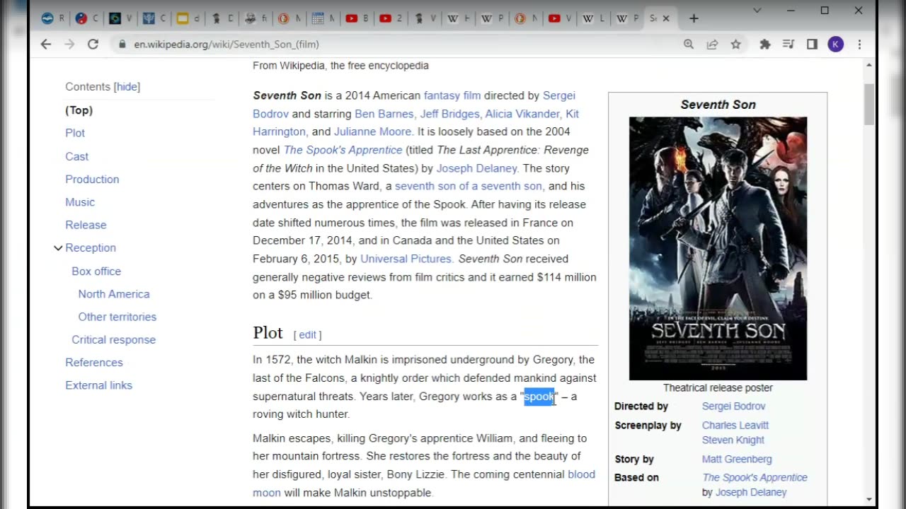Screen dimensions: 906x509
Task: Hide the Contents sidebar
Action: (x=127, y=87)
